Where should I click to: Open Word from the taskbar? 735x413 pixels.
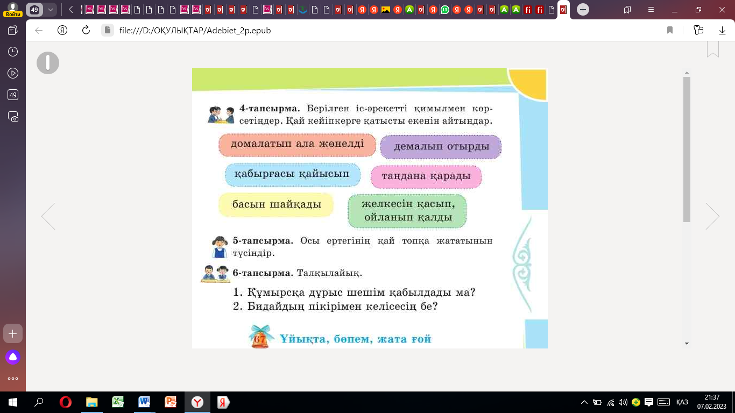point(144,402)
